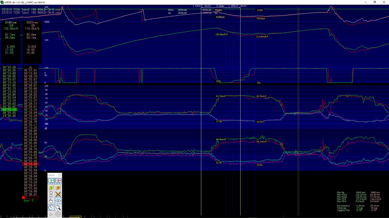Select lap time 00'13.52 in right list
The width and height of the screenshot is (389, 218).
(30, 155)
